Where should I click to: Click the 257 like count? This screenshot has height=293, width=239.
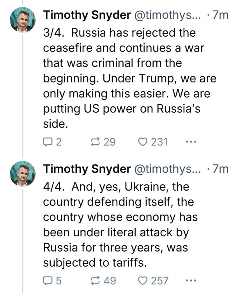pyautogui.click(x=160, y=280)
